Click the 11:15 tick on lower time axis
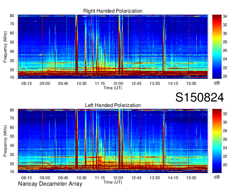Viewport: 231px width, 188px height. click(100, 178)
